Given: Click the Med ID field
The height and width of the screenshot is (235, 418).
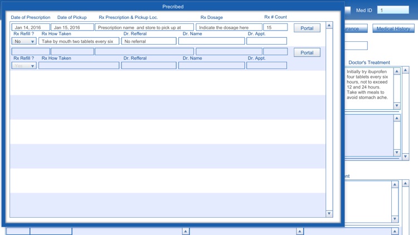Looking at the screenshot, I should coord(396,10).
